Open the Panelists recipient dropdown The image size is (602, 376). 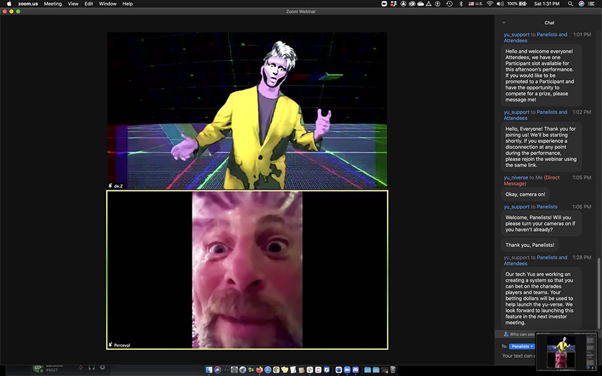[x=522, y=347]
